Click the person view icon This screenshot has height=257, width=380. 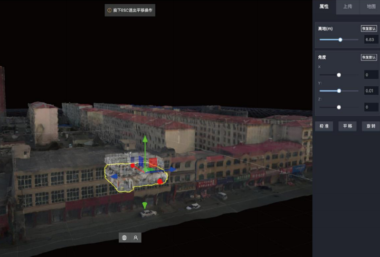(136, 237)
